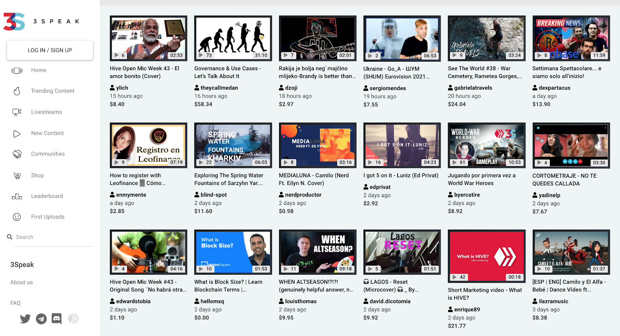This screenshot has width=620, height=336.
Task: Click the Shop cart icon
Action: click(17, 175)
